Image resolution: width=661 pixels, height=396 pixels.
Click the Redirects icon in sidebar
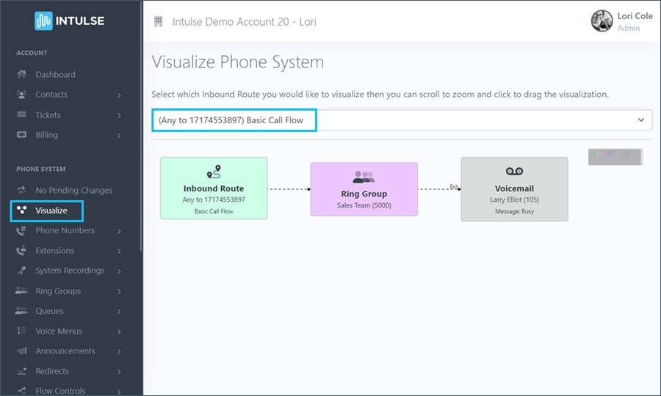(21, 371)
